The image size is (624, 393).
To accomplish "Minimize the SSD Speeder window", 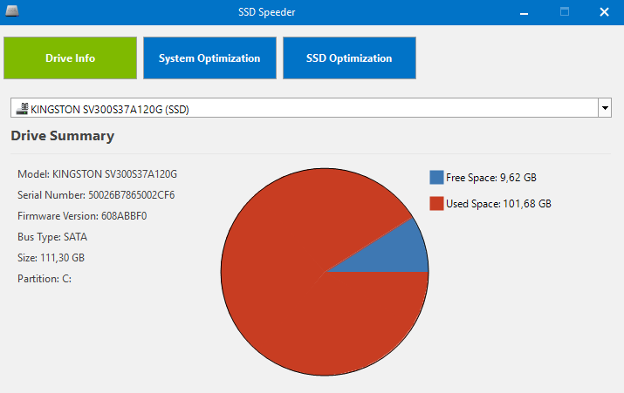I will 525,12.
